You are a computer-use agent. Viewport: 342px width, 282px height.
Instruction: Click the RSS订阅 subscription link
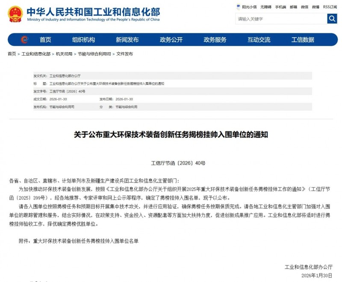click(x=330, y=7)
